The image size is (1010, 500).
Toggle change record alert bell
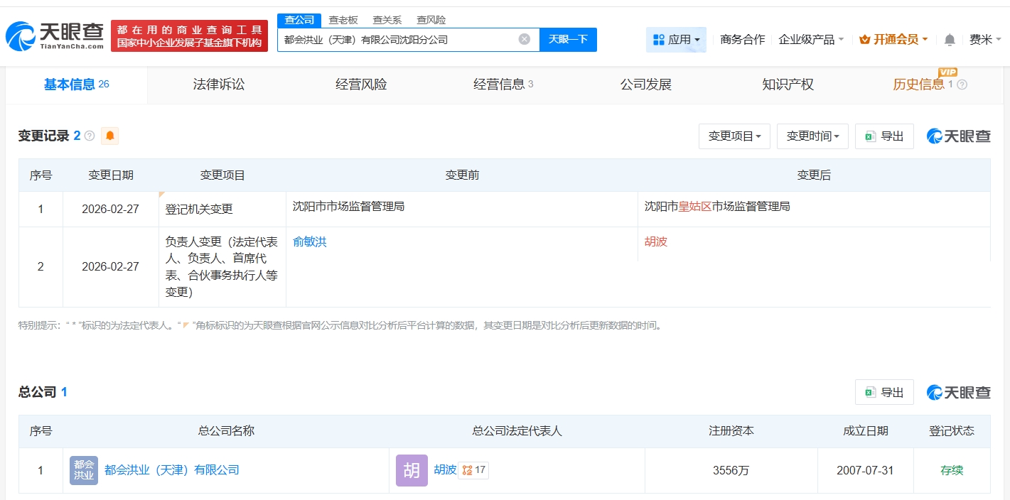pyautogui.click(x=109, y=136)
